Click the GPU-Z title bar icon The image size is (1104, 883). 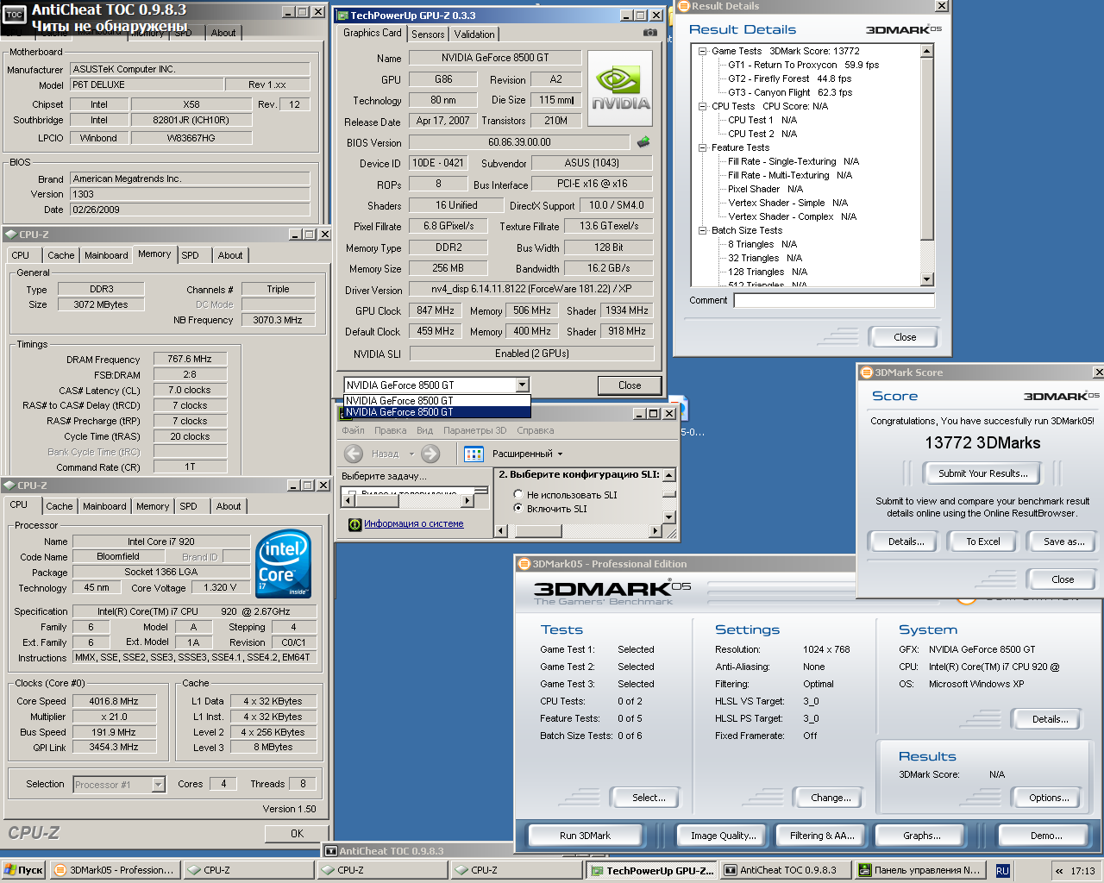point(342,16)
